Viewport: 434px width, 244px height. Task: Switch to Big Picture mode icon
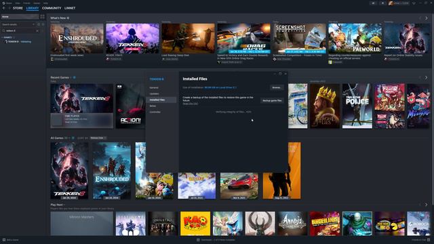tap(414, 3)
